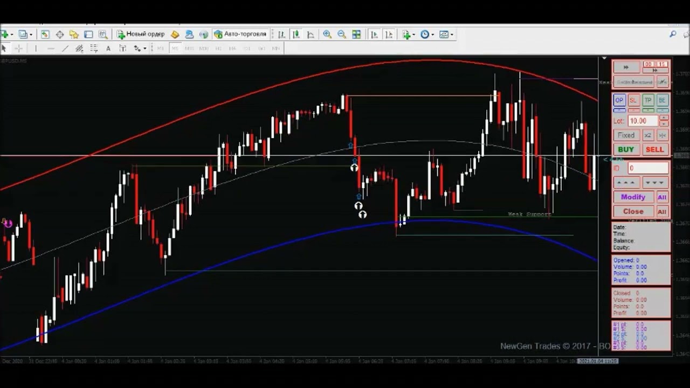Image resolution: width=690 pixels, height=388 pixels.
Task: Select the text label tool
Action: 122,48
